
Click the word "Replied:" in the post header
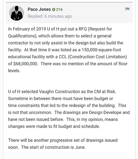36,16
